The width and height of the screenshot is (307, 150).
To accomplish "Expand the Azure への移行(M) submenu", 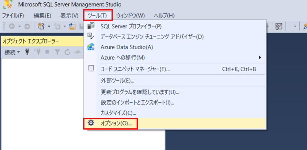I will click(x=175, y=58).
